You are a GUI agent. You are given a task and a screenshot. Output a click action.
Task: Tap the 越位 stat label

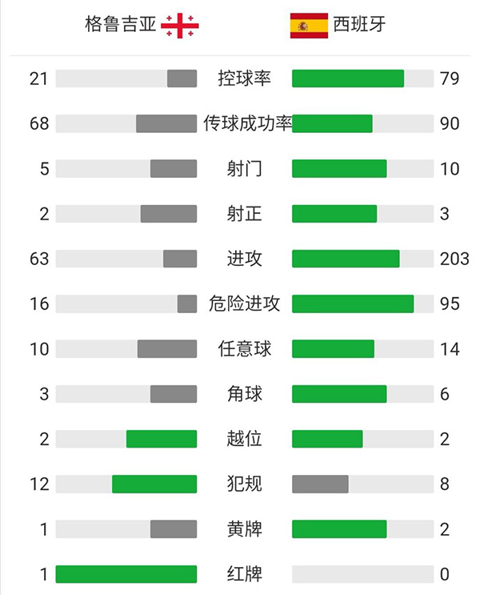point(244,439)
